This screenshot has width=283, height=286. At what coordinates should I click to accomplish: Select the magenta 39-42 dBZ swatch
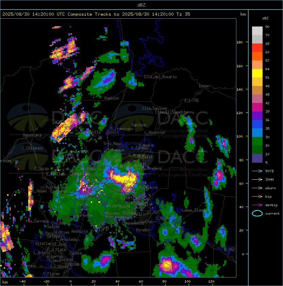pyautogui.click(x=257, y=107)
